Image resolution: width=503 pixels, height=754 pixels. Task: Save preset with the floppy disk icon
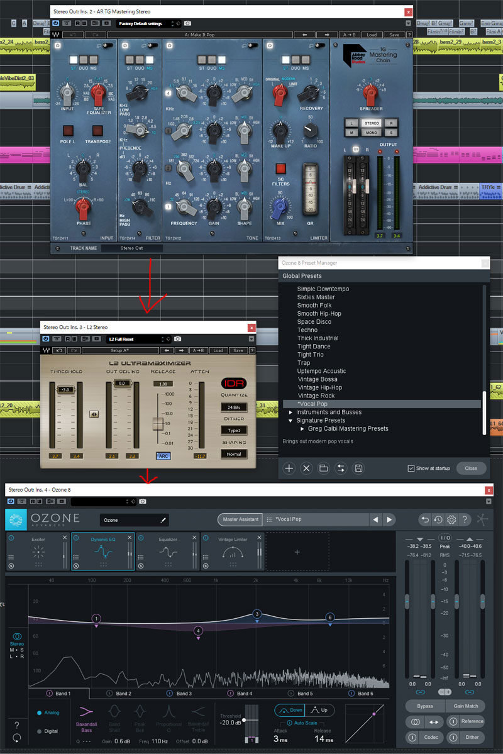pyautogui.click(x=358, y=468)
